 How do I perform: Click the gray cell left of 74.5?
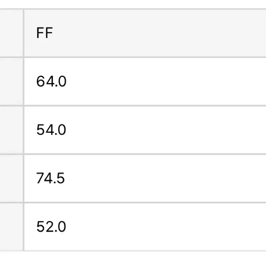[11, 178]
